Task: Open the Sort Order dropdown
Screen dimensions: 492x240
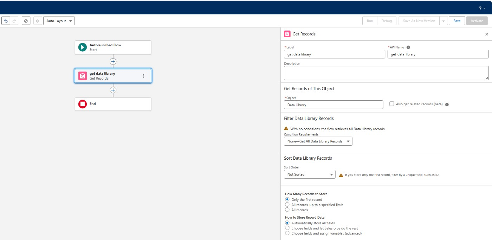Action: (x=309, y=174)
